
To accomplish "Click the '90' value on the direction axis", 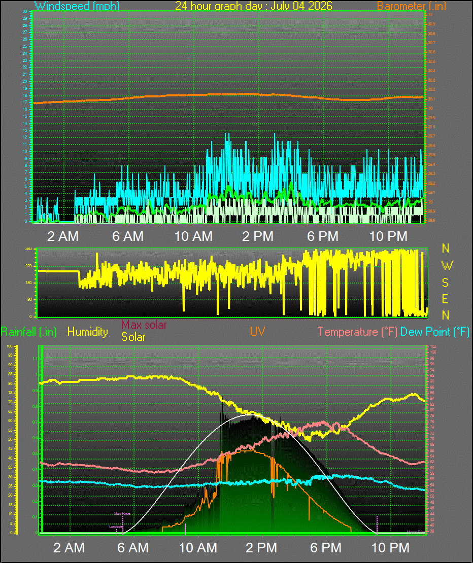I will coord(29,299).
